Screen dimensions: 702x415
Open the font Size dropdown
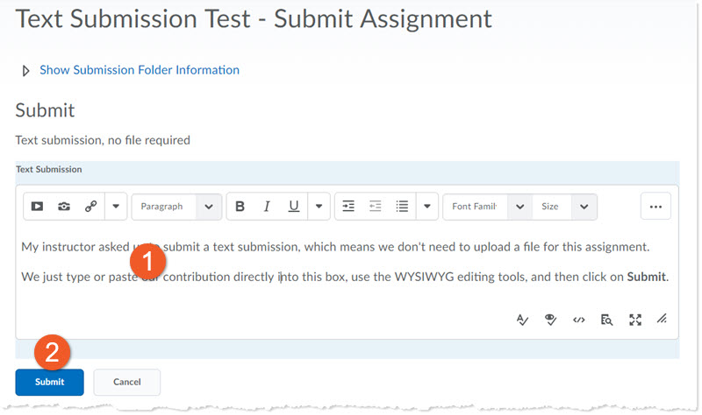(564, 207)
